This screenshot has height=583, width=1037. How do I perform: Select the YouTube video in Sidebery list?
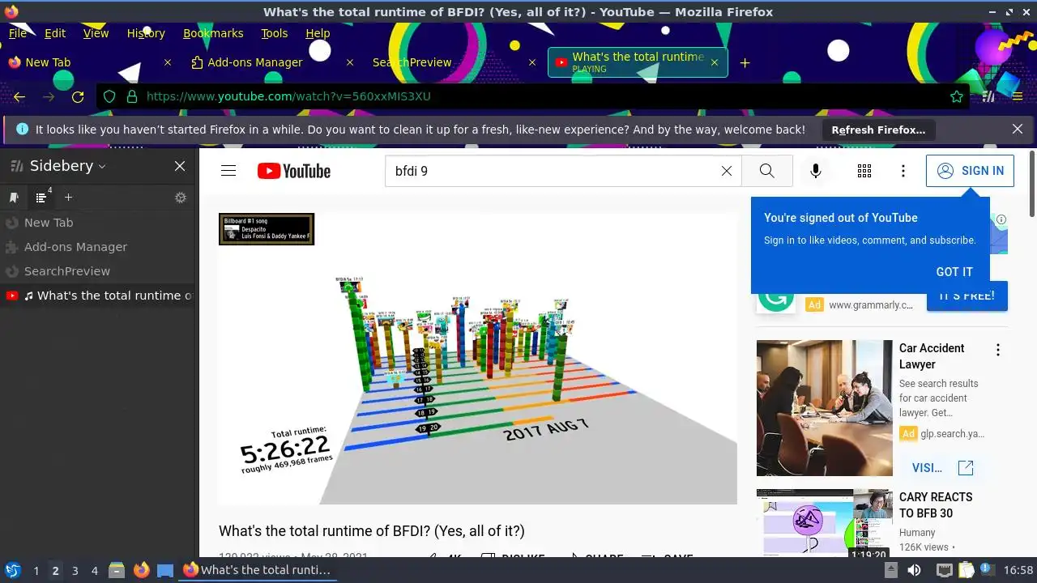(98, 296)
